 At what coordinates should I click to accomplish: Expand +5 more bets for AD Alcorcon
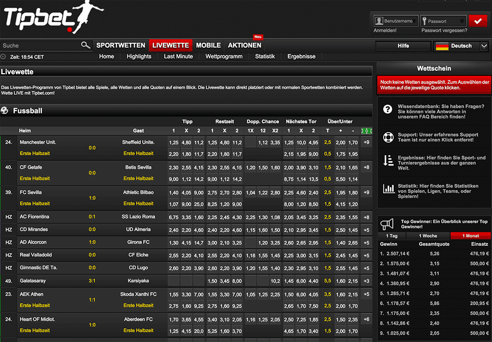point(367,243)
